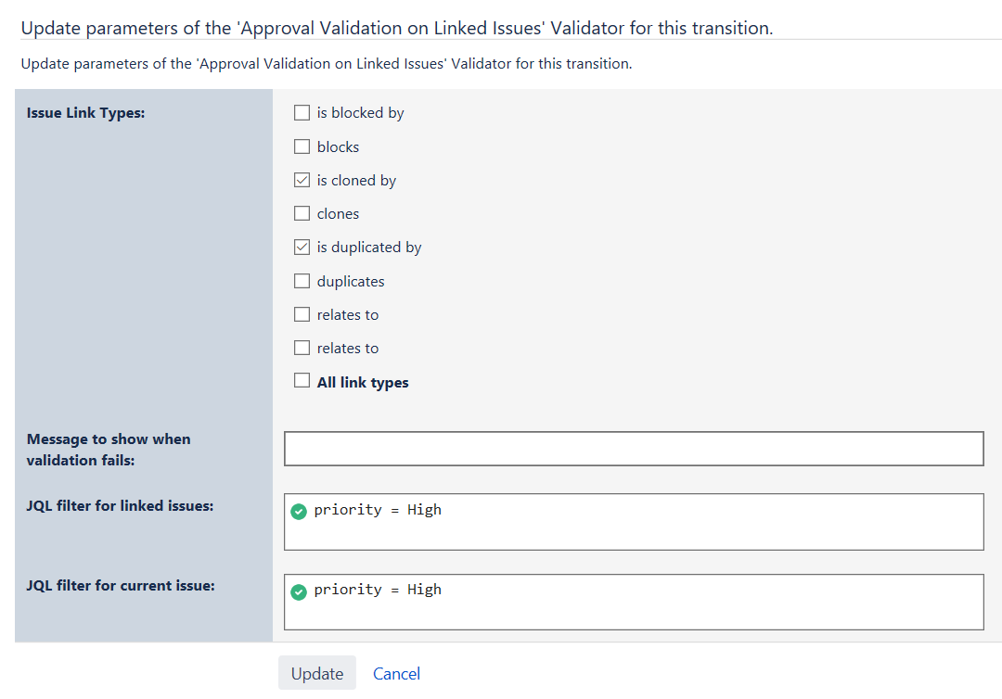Click the 'Issue Link Types:' label
Screen dimensions: 1002x699
[x=85, y=113]
